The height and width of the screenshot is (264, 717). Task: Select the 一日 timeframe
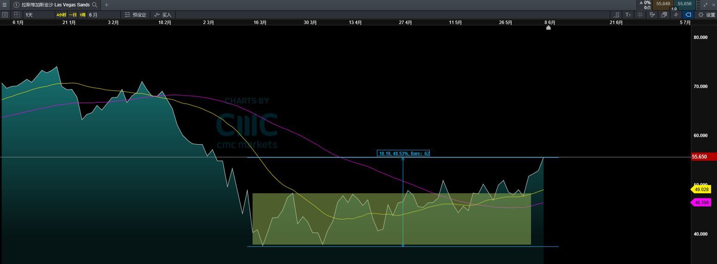point(73,15)
